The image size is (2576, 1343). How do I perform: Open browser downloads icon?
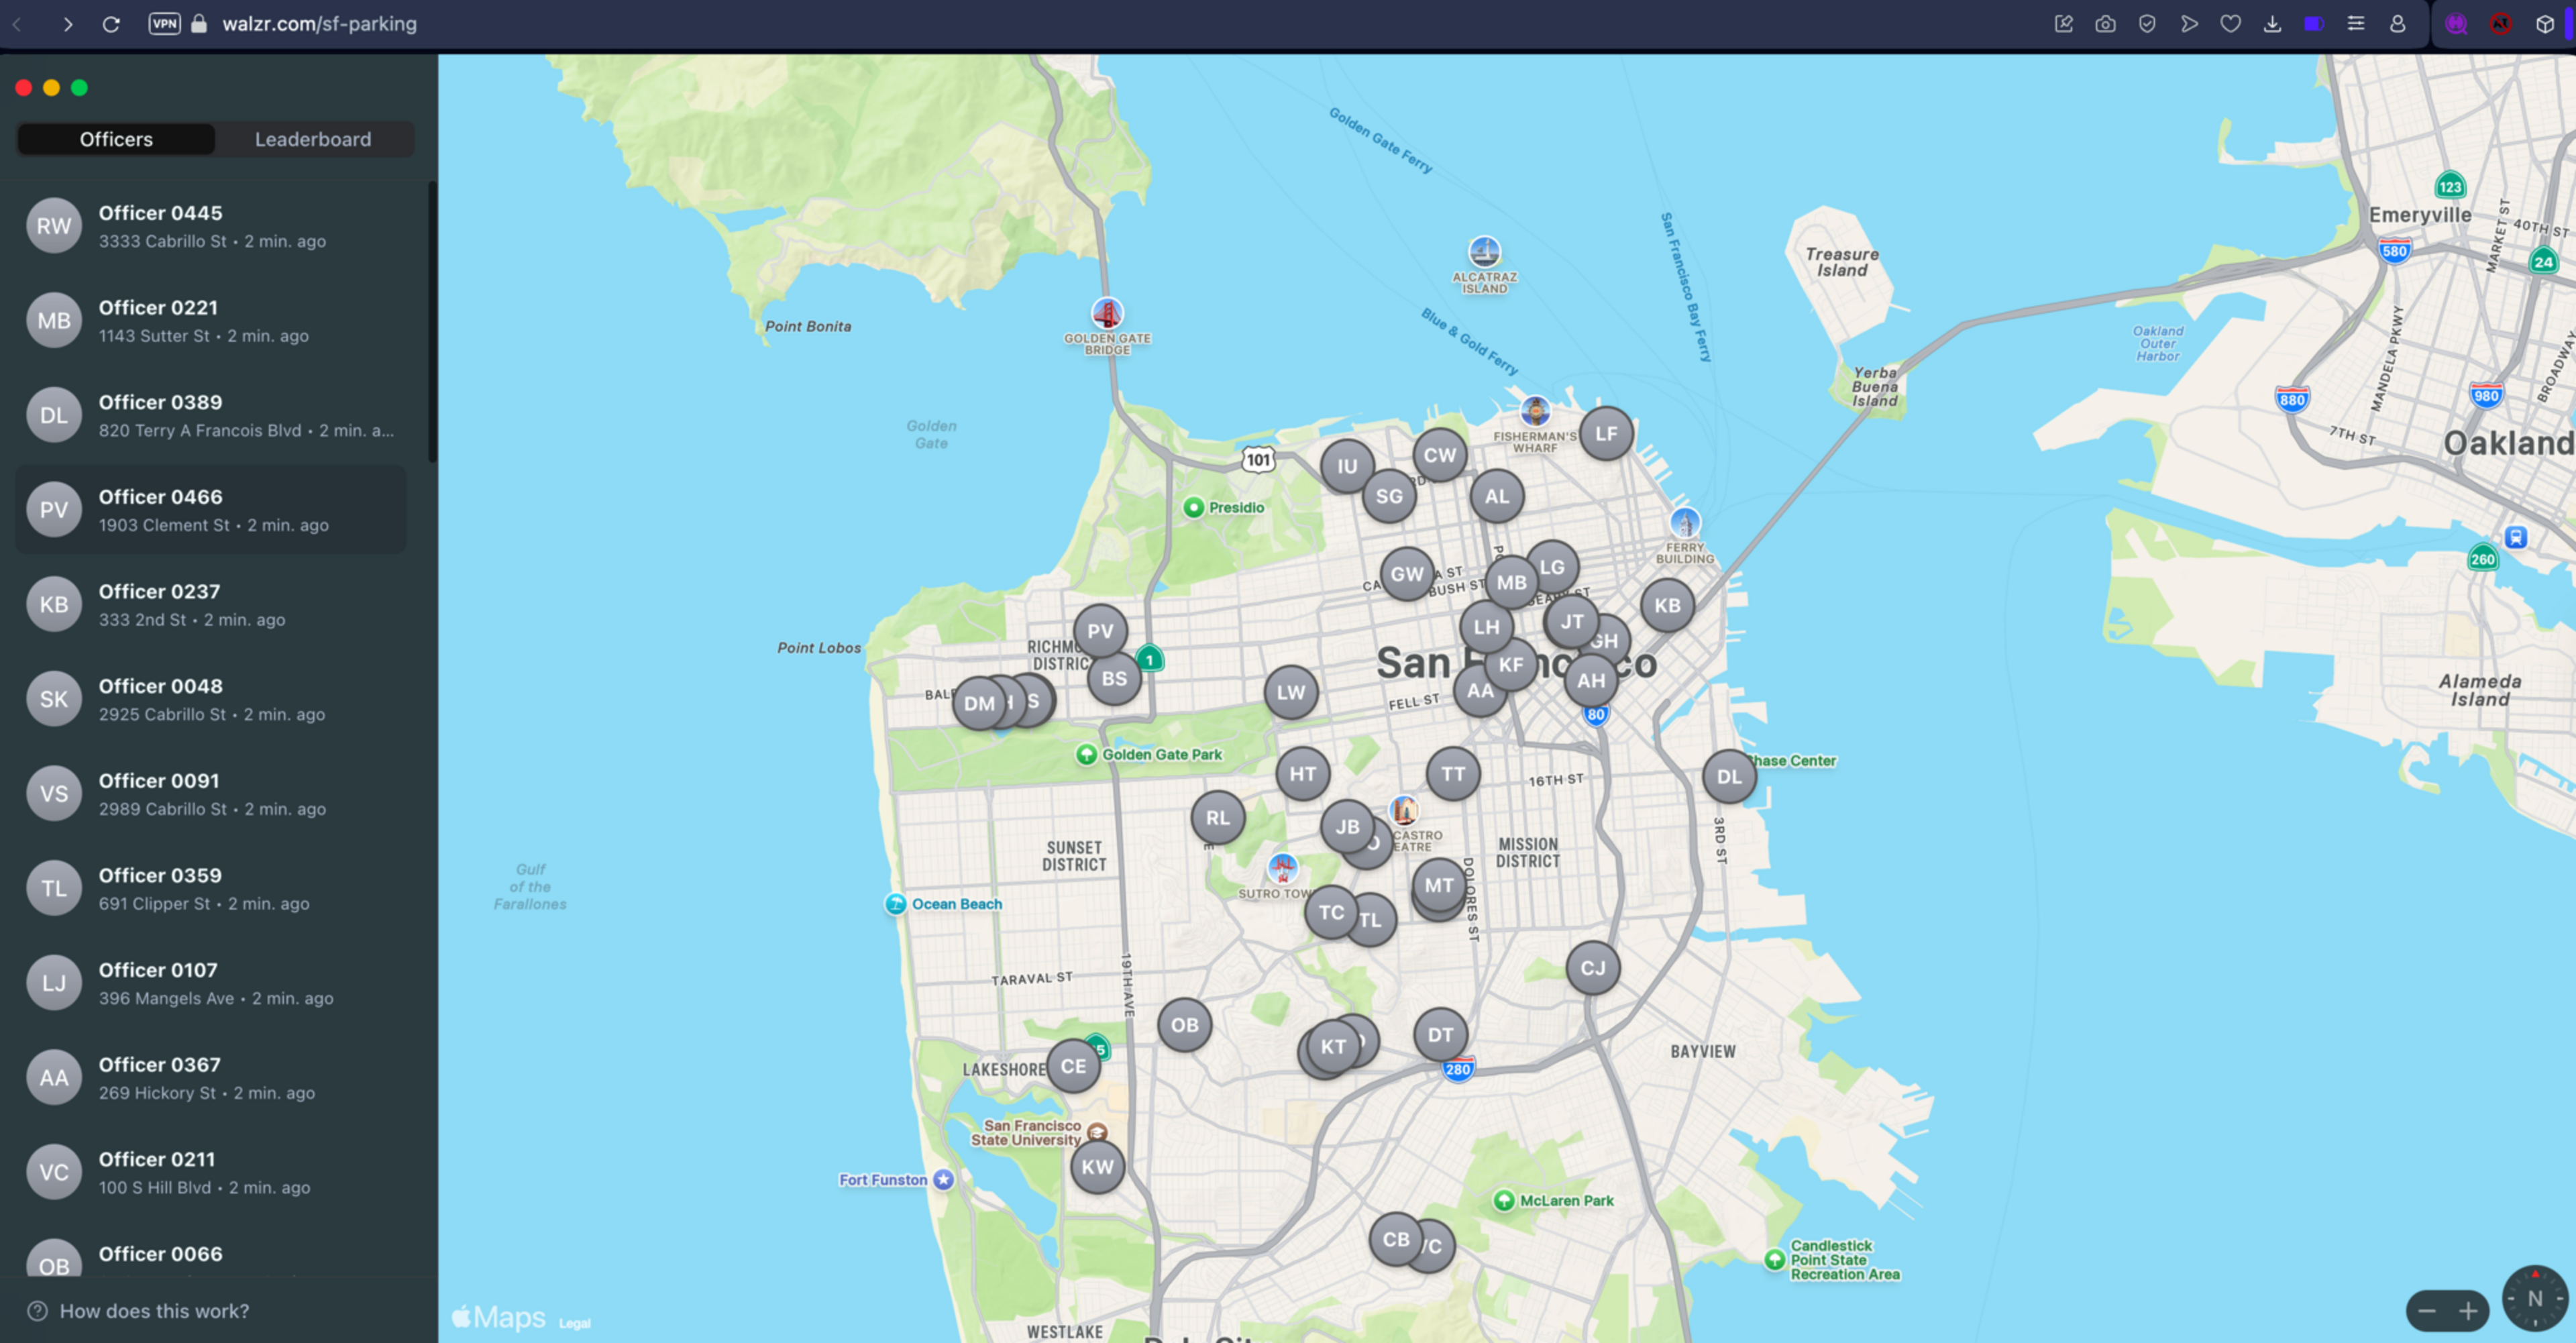2272,24
